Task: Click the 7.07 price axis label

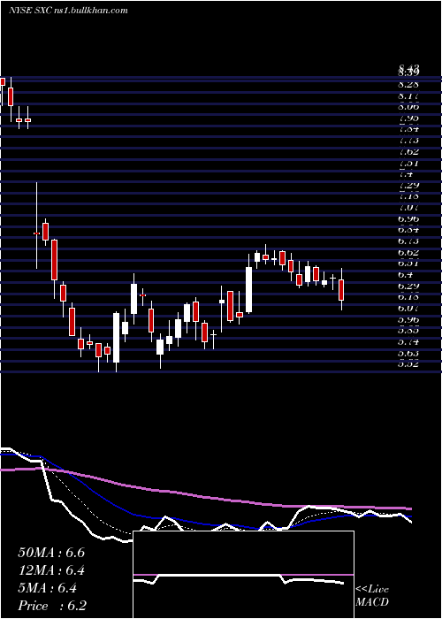Action: (x=408, y=208)
